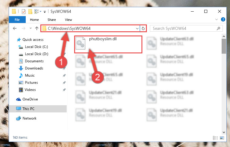Screen dimensions: 230x147
Task: Open the View ribbon tab
Action: 68,20
